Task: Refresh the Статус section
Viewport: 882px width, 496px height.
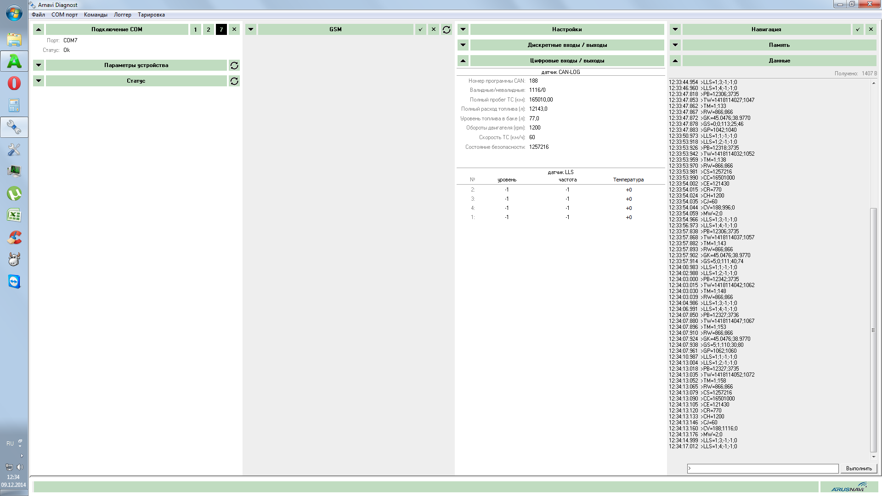Action: coord(234,81)
